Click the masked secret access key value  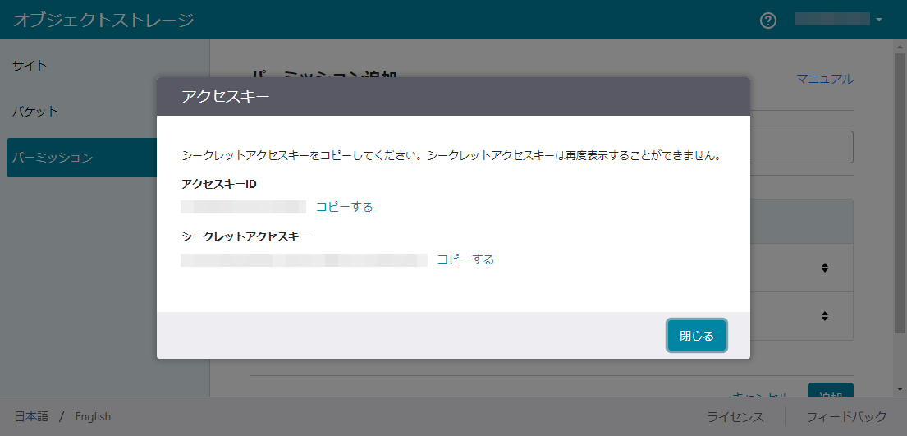coord(304,260)
